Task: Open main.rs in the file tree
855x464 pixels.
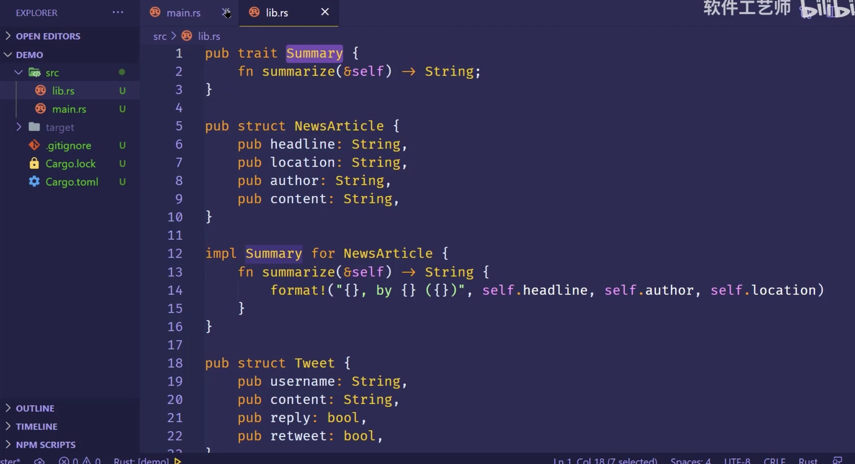Action: click(69, 109)
